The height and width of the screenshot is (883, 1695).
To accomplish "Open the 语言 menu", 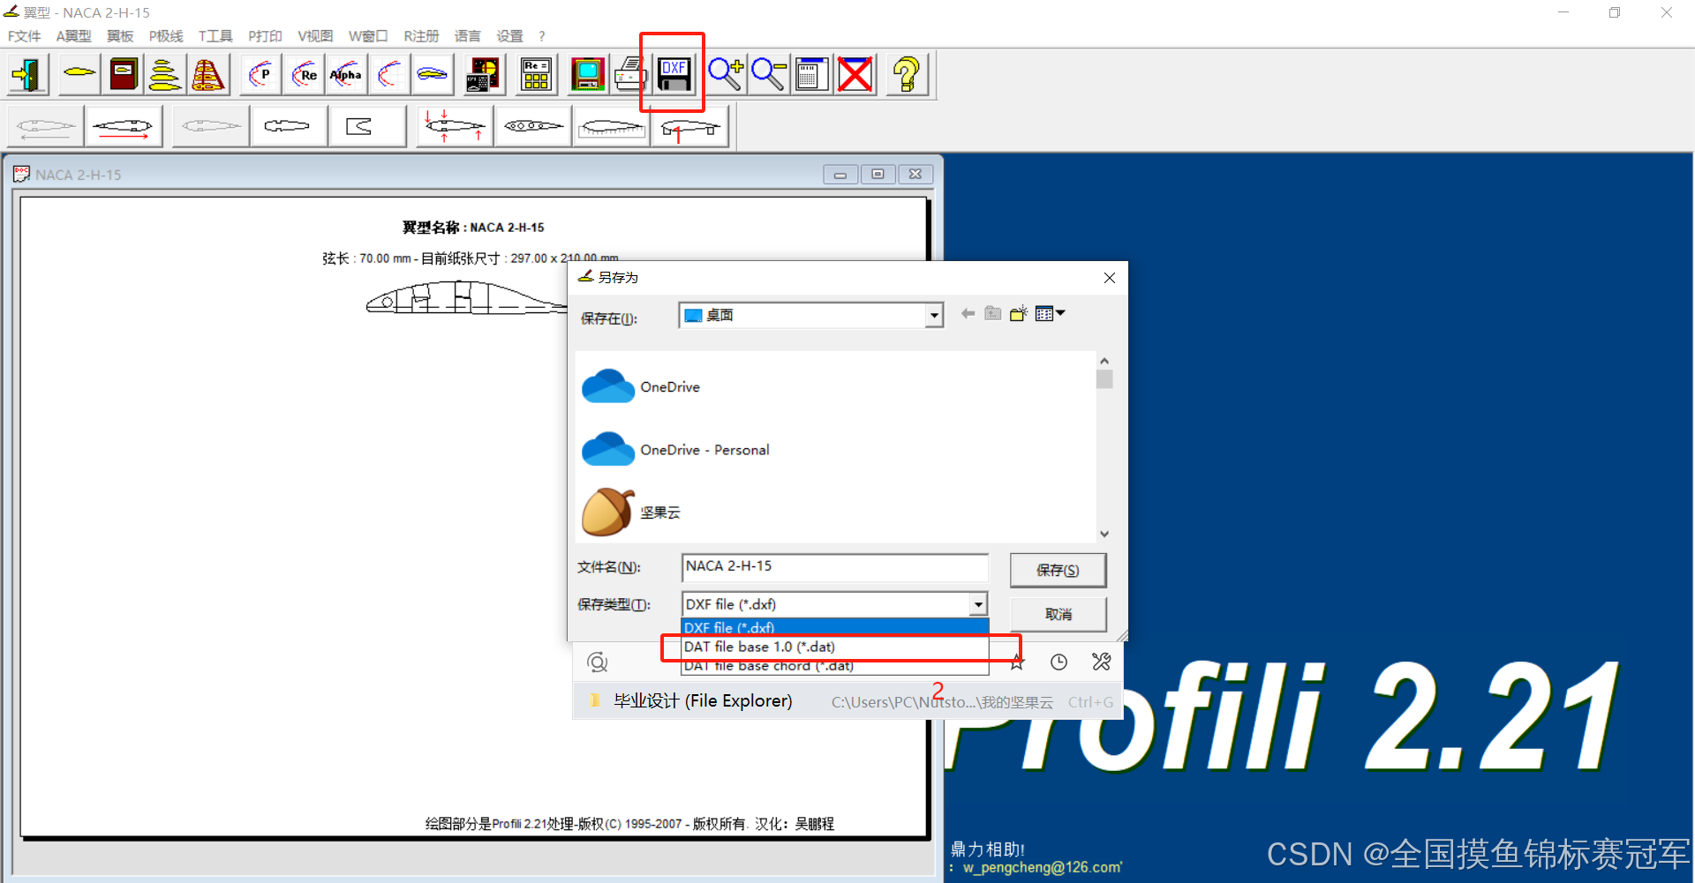I will (468, 36).
